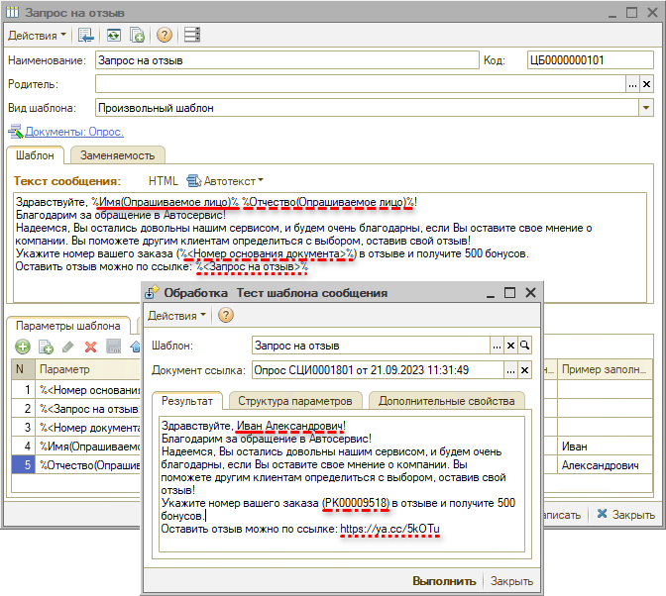Switch to the Результат tab
This screenshot has width=666, height=596.
click(187, 401)
